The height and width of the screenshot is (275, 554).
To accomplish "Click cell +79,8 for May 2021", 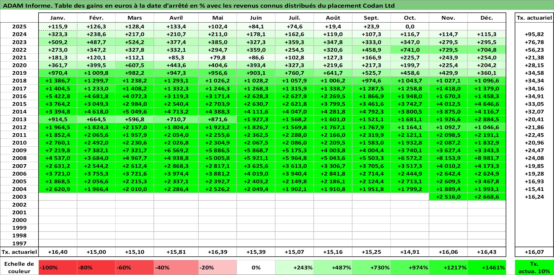I will pyautogui.click(x=218, y=58).
